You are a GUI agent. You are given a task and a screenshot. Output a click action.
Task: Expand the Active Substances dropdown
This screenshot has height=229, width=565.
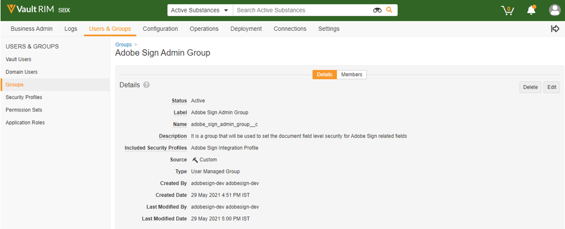[x=199, y=10]
